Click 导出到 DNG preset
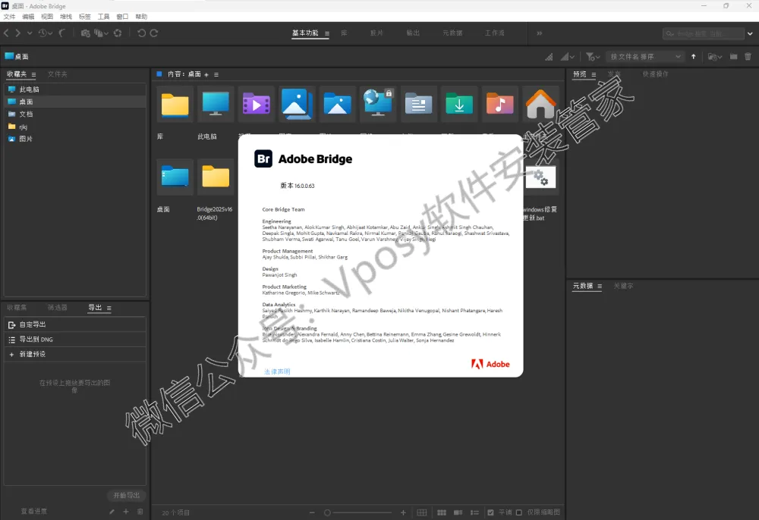Viewport: 759px width, 520px height. pyautogui.click(x=36, y=340)
